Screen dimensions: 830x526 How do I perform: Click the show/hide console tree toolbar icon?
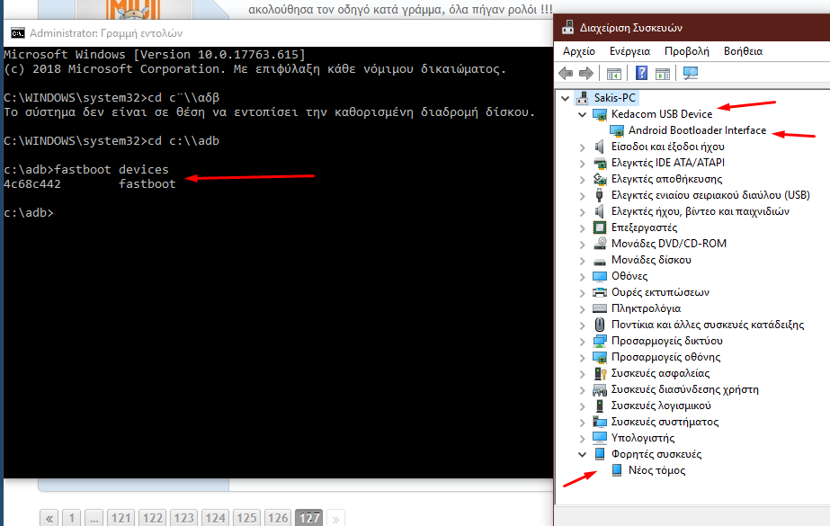click(x=614, y=74)
